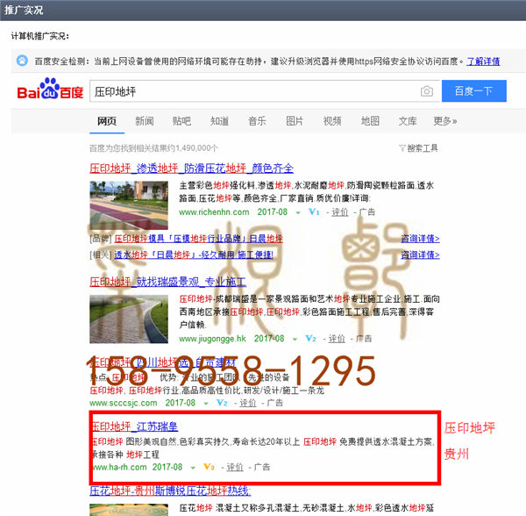Click the 计算机推广实况 label

40,36
